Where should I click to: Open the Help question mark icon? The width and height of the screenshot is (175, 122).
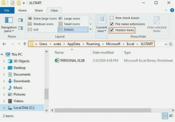point(172,10)
